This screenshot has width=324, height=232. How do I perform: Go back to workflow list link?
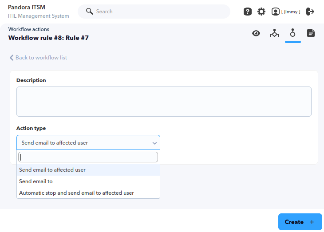coord(41,58)
